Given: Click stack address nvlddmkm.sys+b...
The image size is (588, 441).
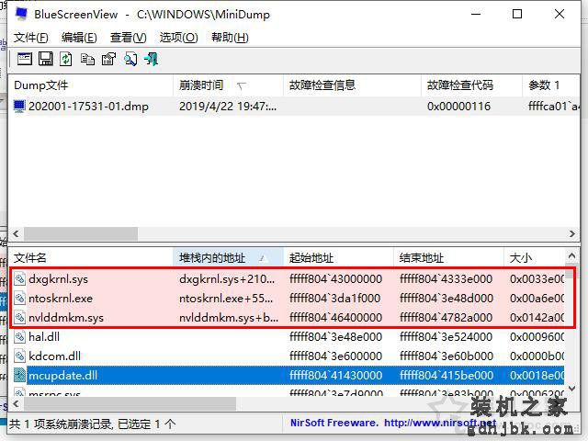Looking at the screenshot, I should tap(229, 318).
